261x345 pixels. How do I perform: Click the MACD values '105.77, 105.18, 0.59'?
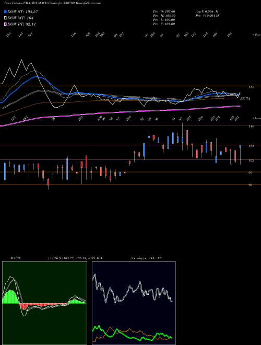[78, 258]
